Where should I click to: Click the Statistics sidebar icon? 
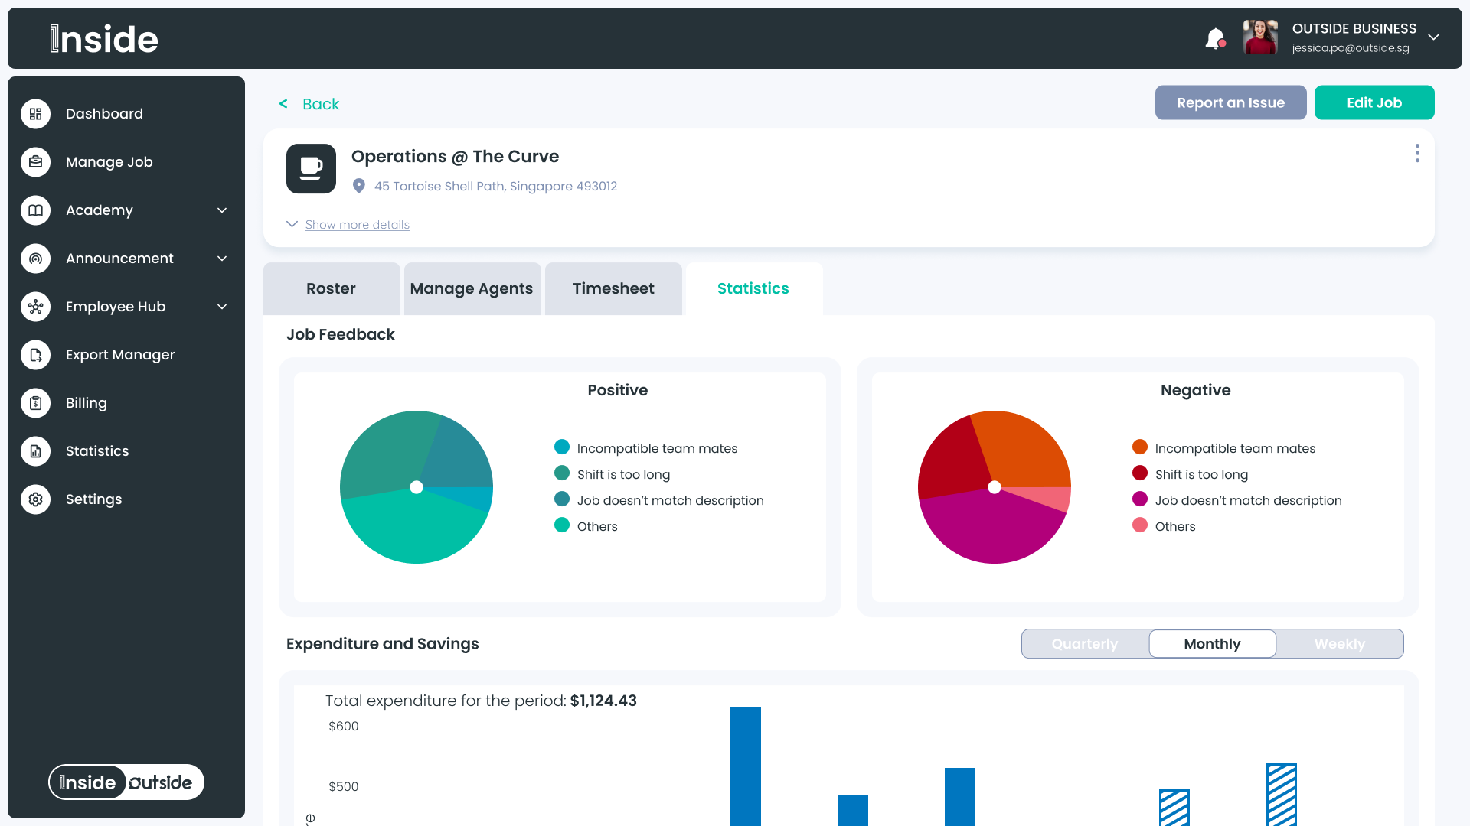point(35,451)
